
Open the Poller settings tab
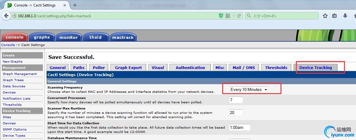[x=99, y=68]
